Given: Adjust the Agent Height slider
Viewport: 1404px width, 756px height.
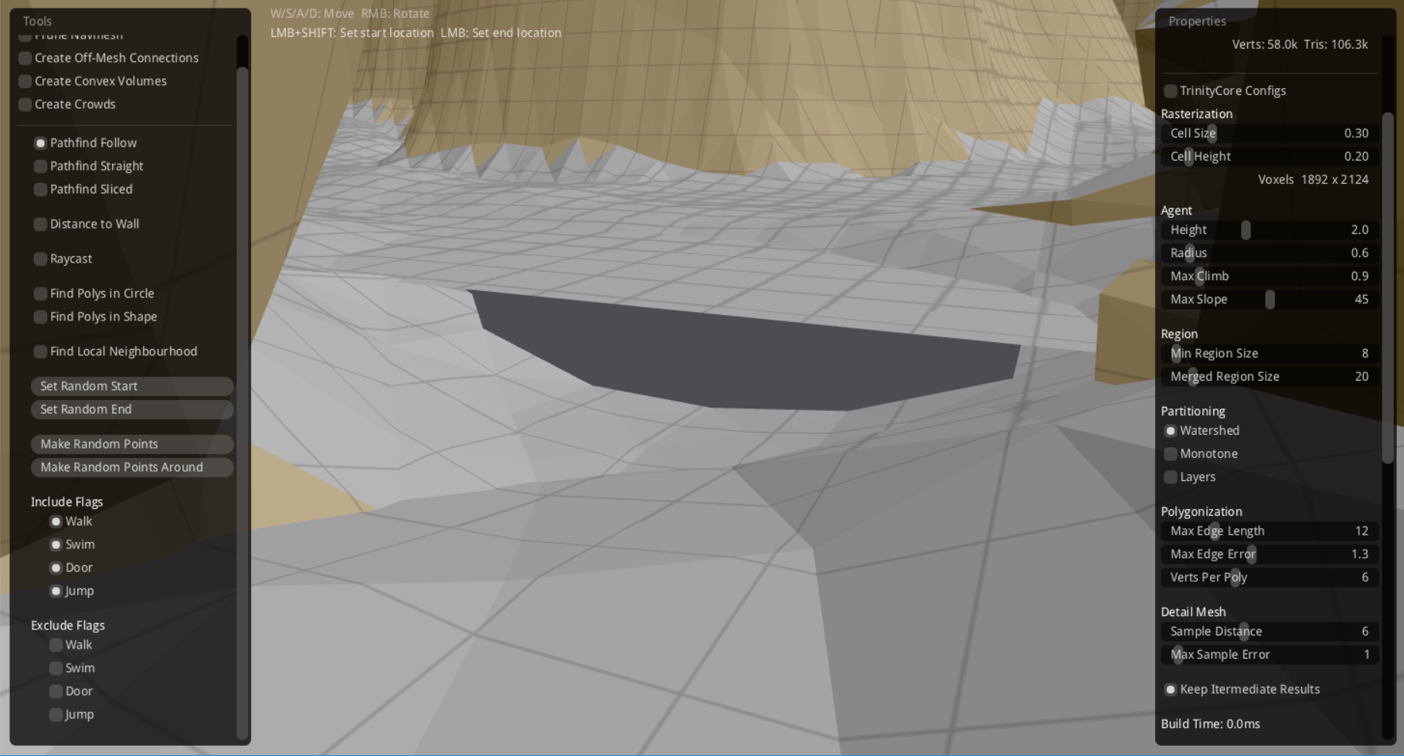Looking at the screenshot, I should [x=1270, y=230].
